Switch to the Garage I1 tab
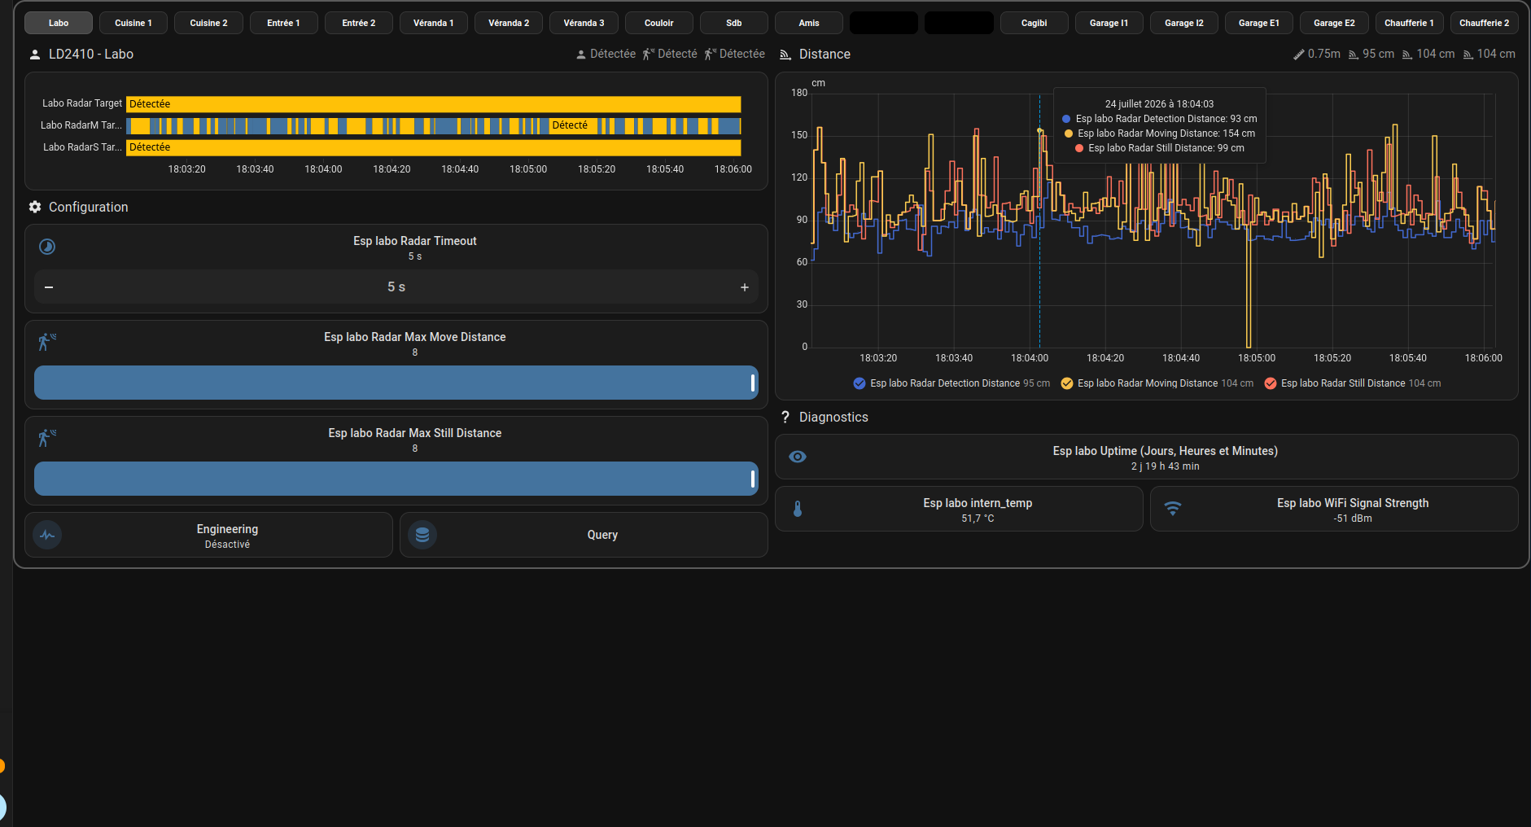This screenshot has height=827, width=1531. (x=1109, y=23)
